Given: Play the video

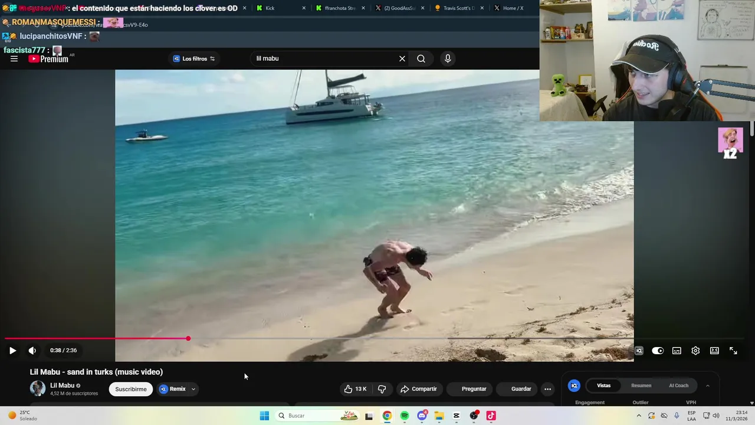Looking at the screenshot, I should tap(12, 351).
